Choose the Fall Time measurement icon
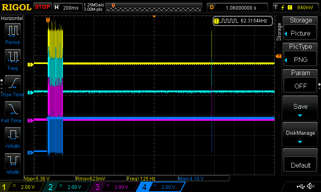Viewport: 321px width, 192px height. 12,110
